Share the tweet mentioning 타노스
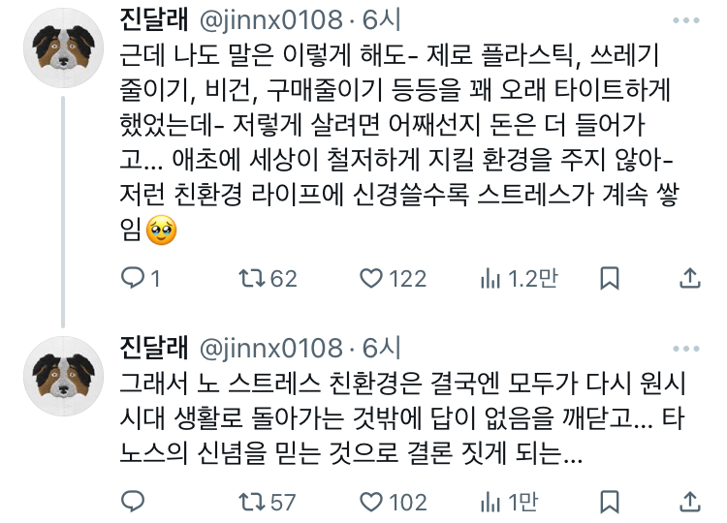 (x=688, y=502)
